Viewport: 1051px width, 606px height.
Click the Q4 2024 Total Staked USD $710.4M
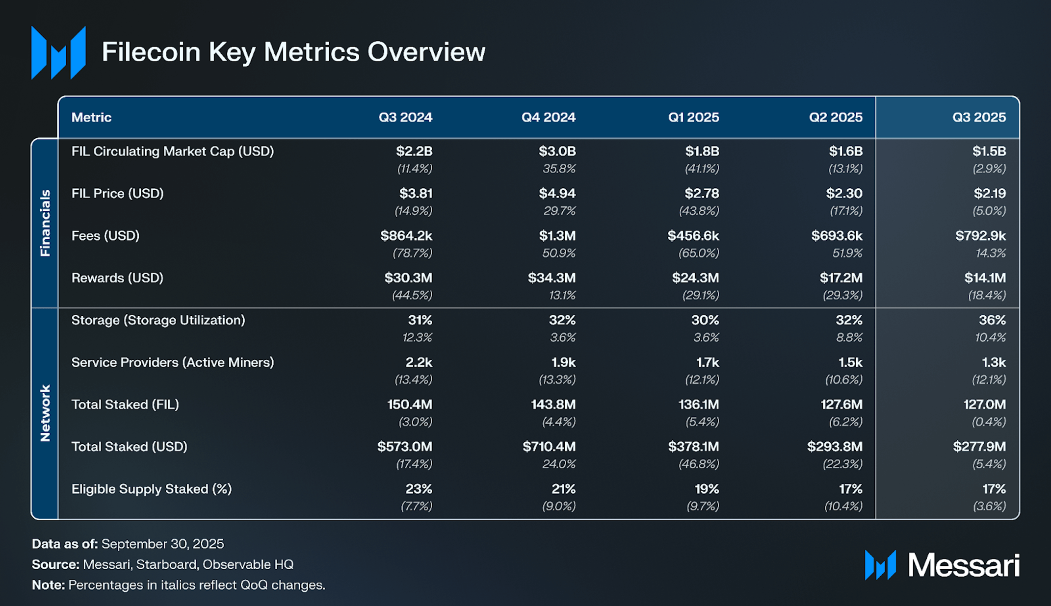(549, 447)
